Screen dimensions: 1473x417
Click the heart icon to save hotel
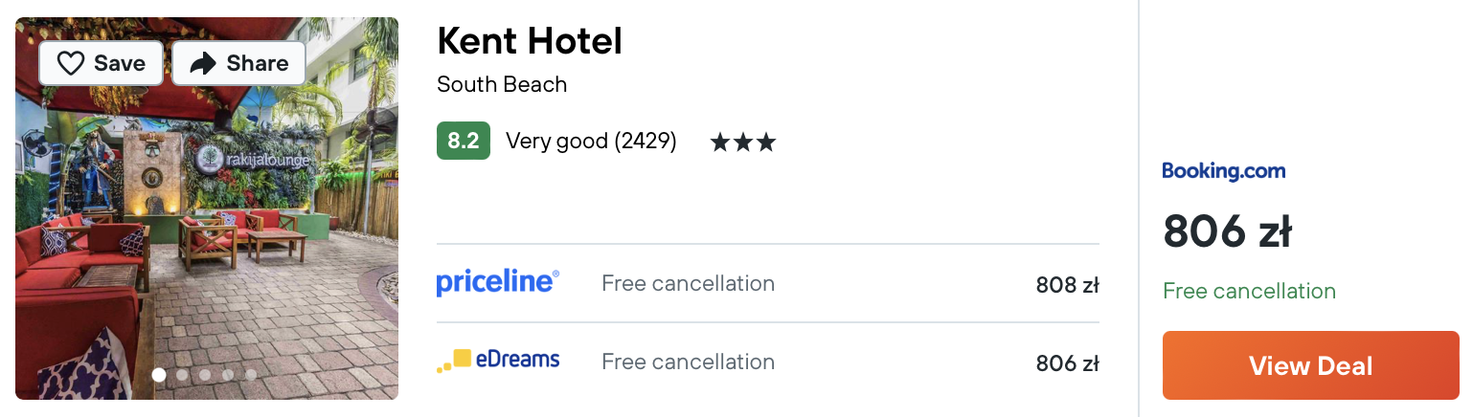[x=71, y=63]
